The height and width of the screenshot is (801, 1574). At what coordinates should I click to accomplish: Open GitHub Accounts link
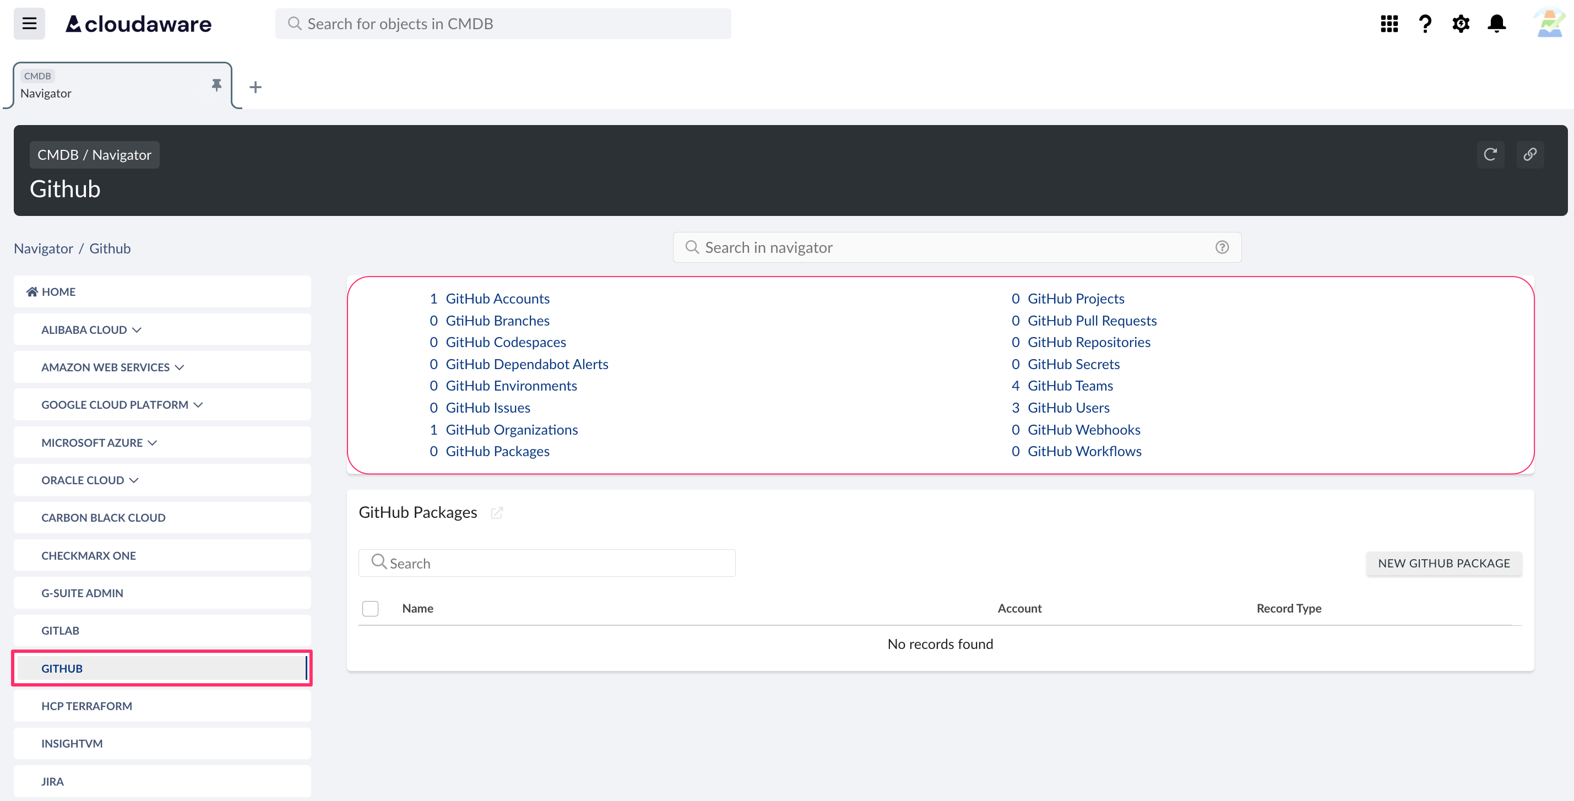pos(497,299)
